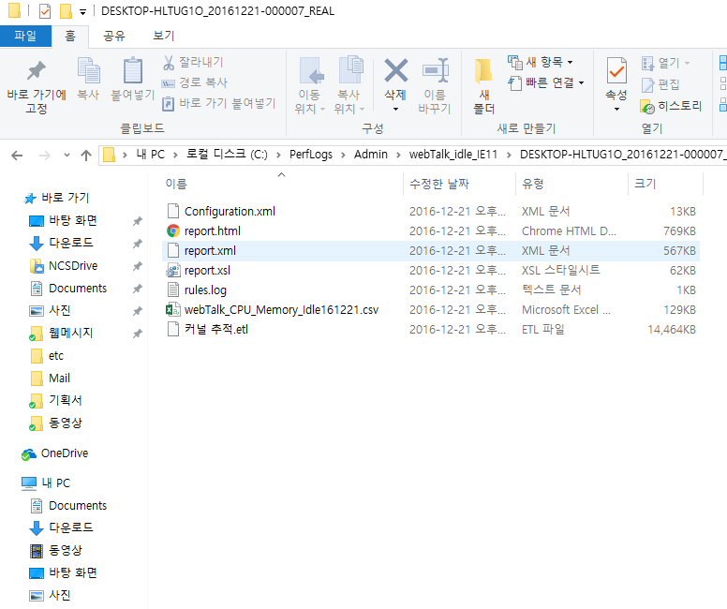727x609 pixels.
Task: Click the Paste clipboard icon
Action: coord(133,70)
